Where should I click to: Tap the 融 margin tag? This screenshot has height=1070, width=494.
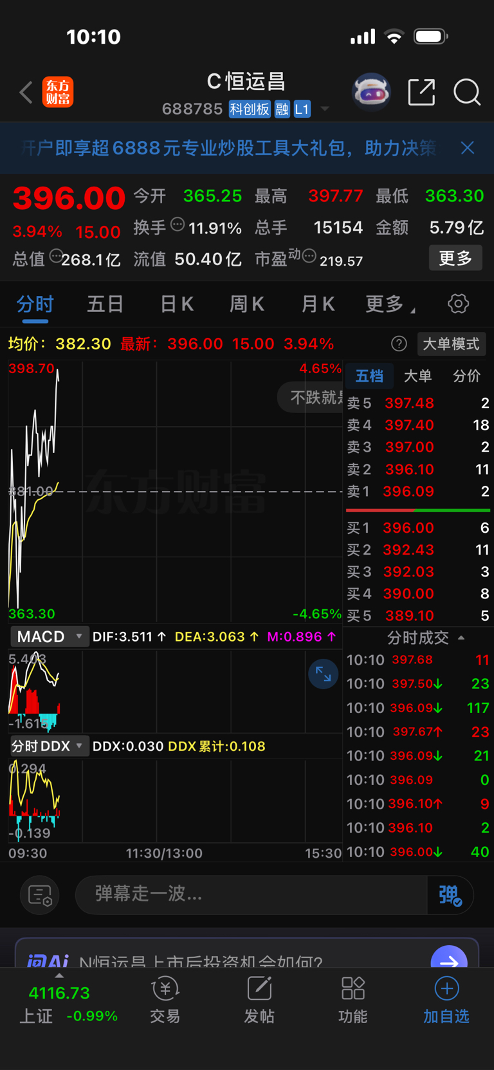282,109
